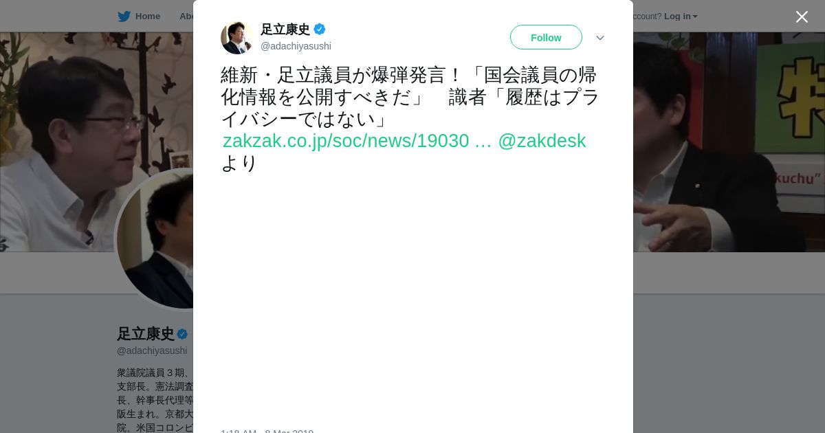Click the @adachiyasushi handle in the tweet
This screenshot has width=825, height=433.
click(296, 46)
